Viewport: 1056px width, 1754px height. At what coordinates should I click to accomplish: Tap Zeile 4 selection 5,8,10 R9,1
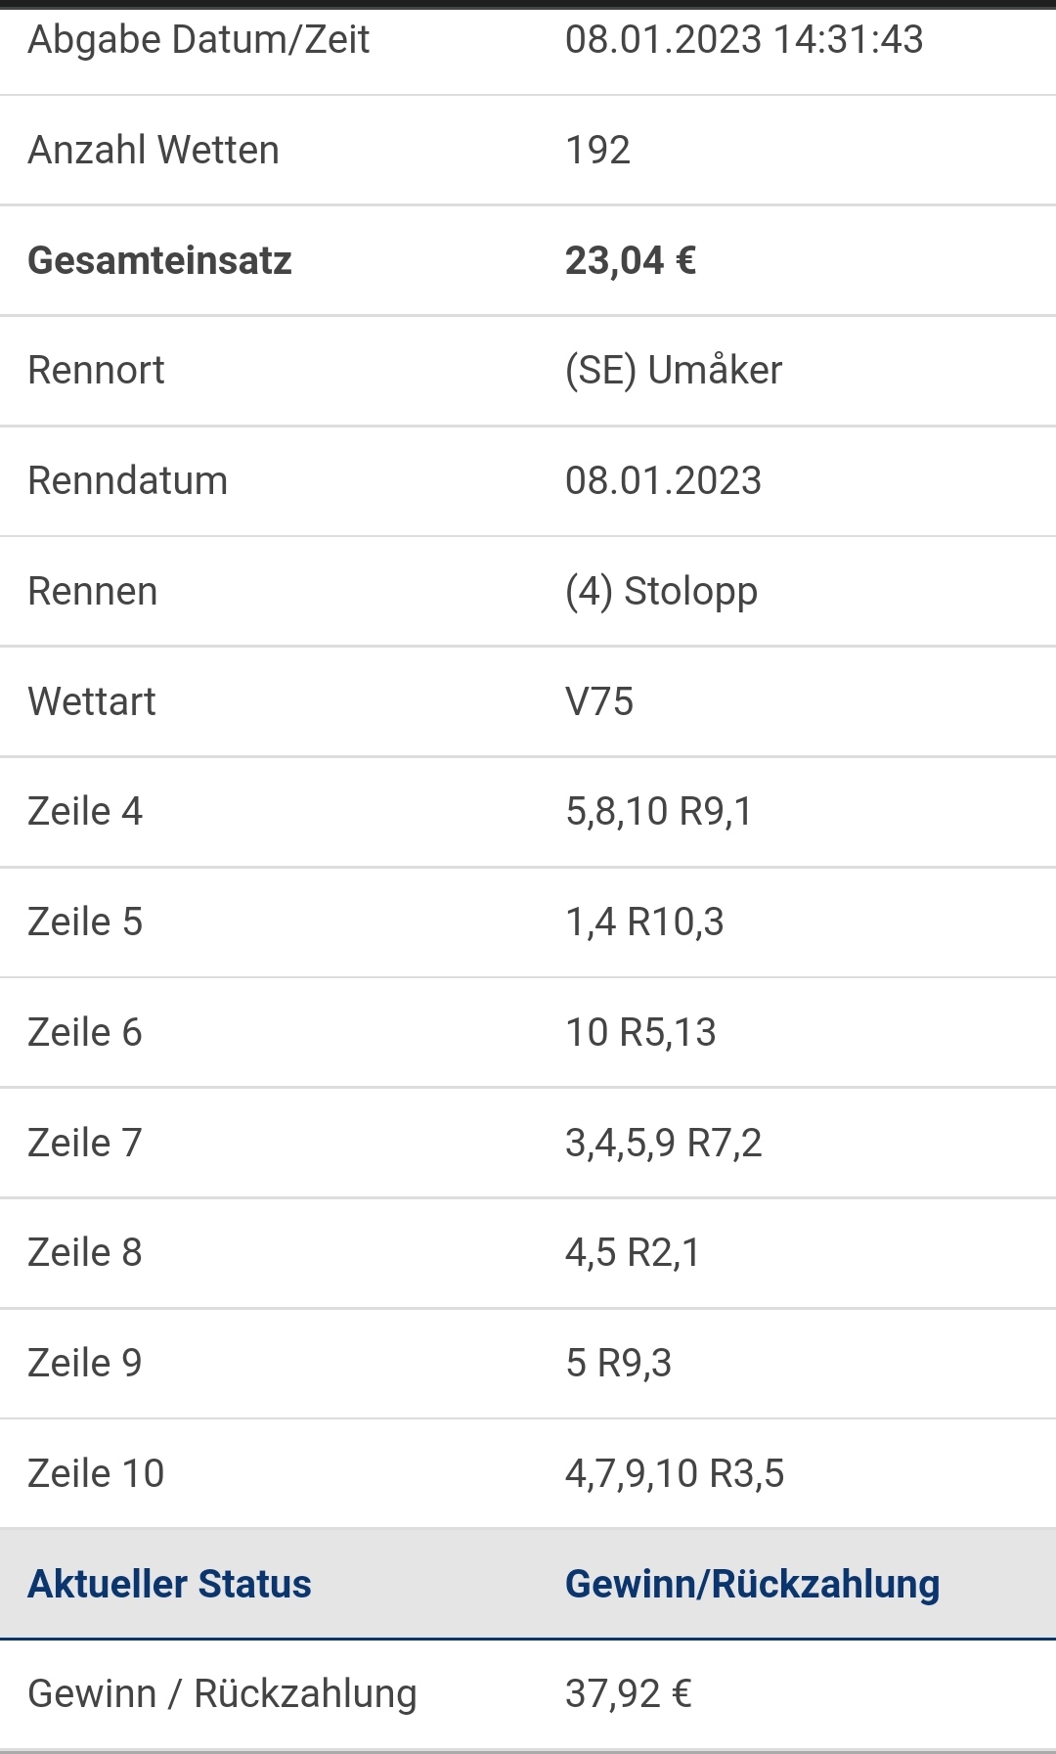(x=659, y=812)
